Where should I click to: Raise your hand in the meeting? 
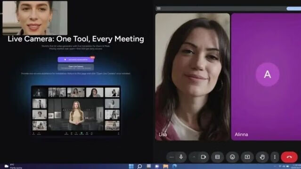[x=262, y=157]
